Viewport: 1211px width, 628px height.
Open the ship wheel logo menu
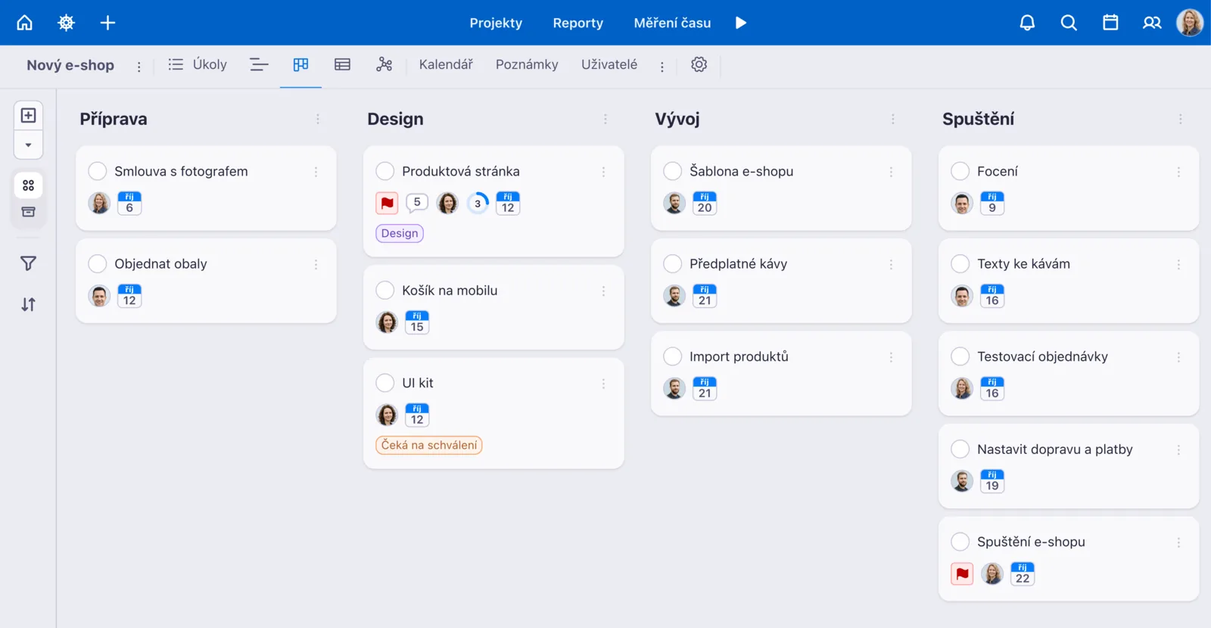point(67,23)
